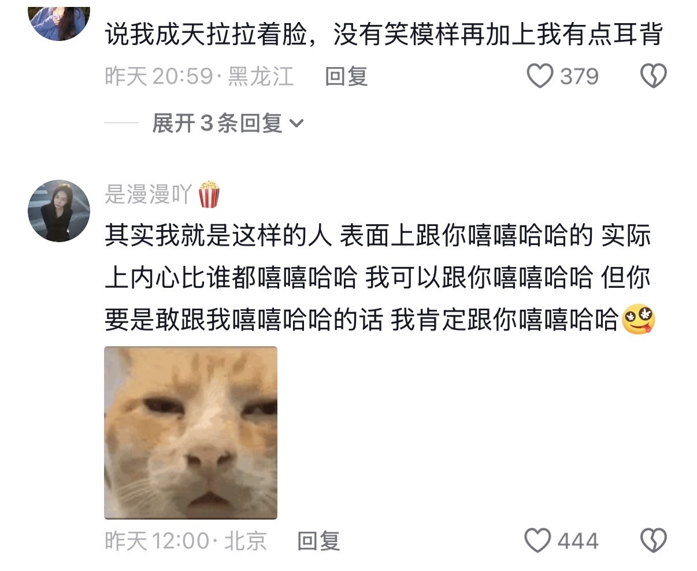The image size is (697, 571).
Task: Click the chevron next to 展开3条回复
Action: coord(295,123)
